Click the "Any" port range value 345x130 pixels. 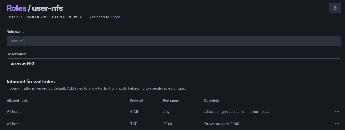tap(166, 112)
